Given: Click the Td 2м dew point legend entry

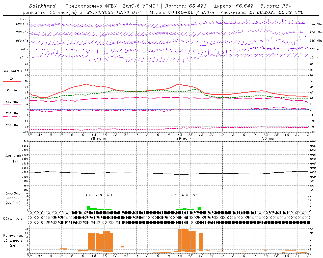Looking at the screenshot, I should coord(12,90).
